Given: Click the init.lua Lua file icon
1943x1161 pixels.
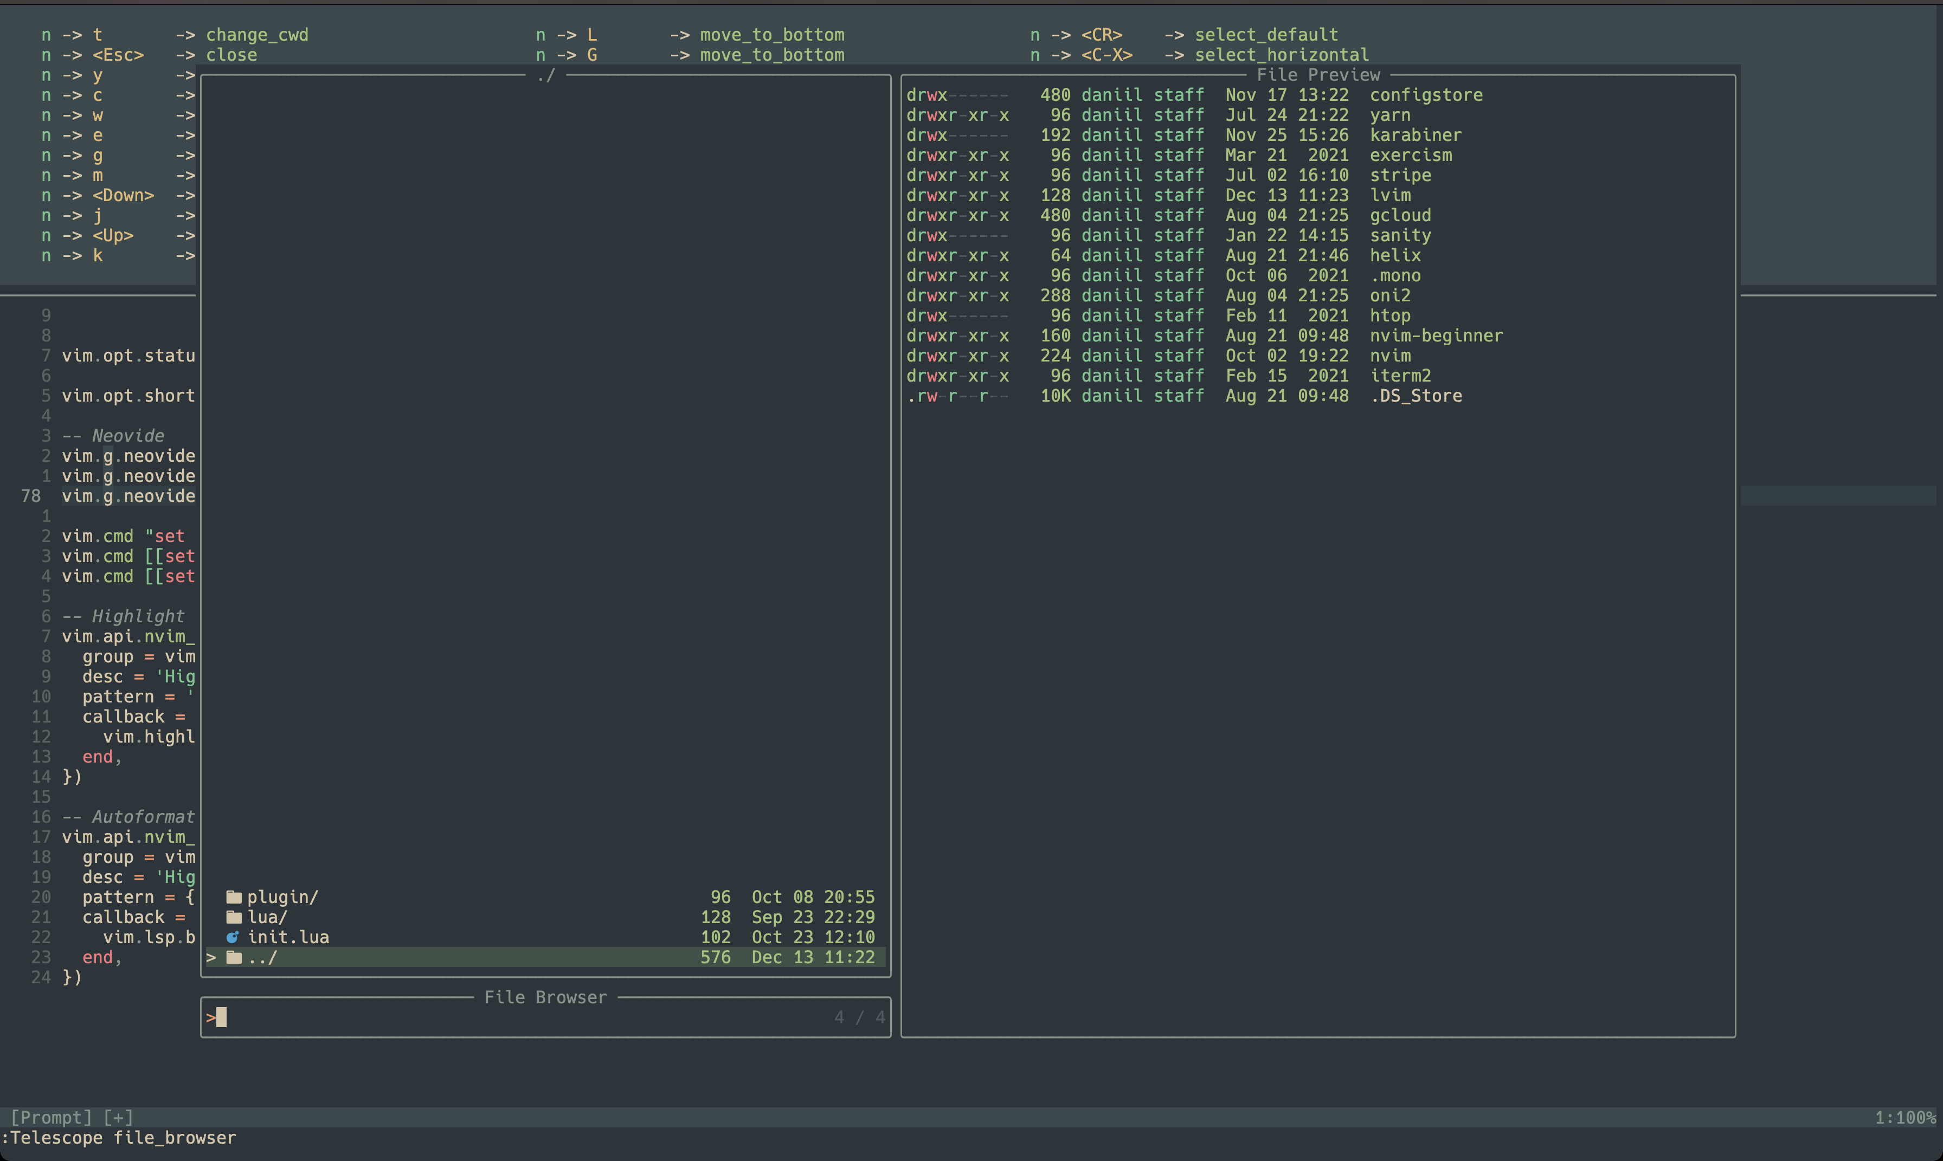Looking at the screenshot, I should pyautogui.click(x=233, y=937).
